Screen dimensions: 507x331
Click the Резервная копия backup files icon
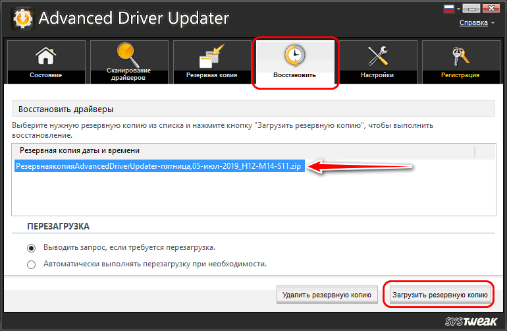[211, 56]
